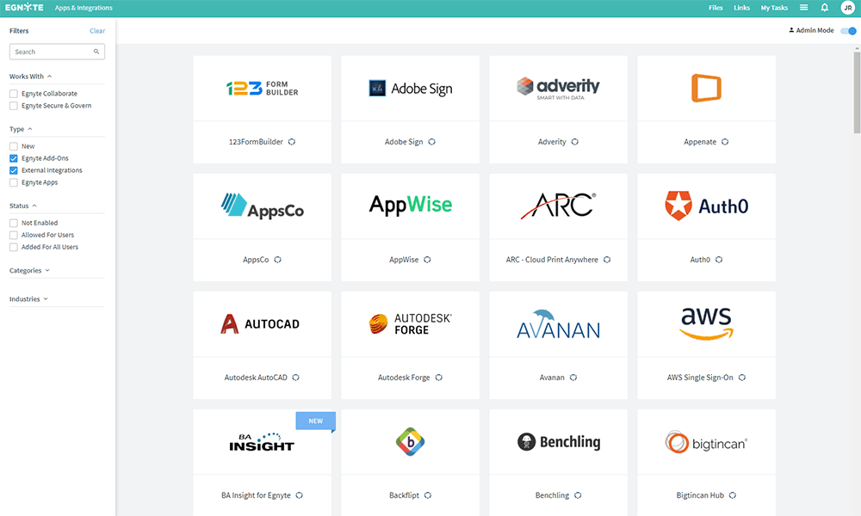Screen dimensions: 861x516
Task: Click the NEW badge on BA Insight card
Action: (316, 421)
